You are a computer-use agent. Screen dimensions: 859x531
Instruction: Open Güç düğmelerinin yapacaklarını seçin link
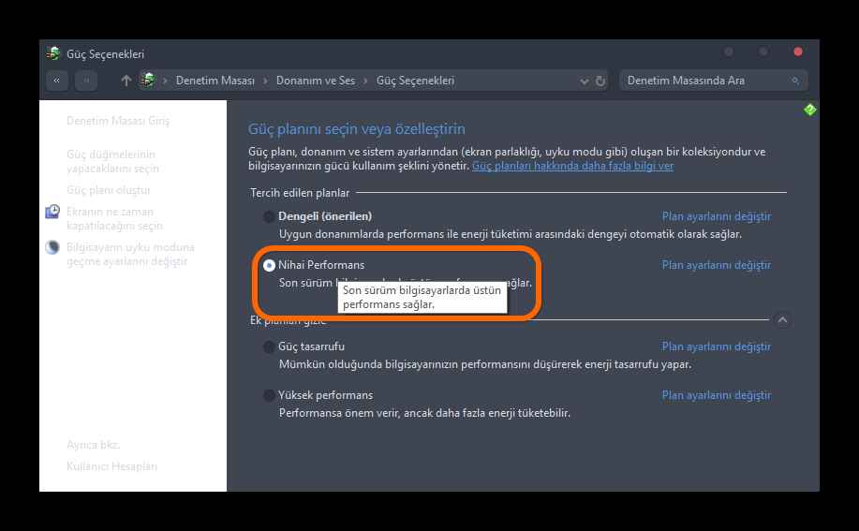(112, 161)
